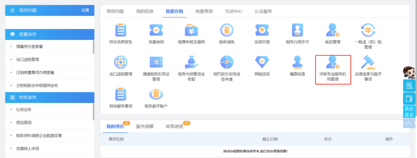The height and width of the screenshot is (158, 417).
Task: Switch to the 我的信息 tab
Action: point(145,11)
